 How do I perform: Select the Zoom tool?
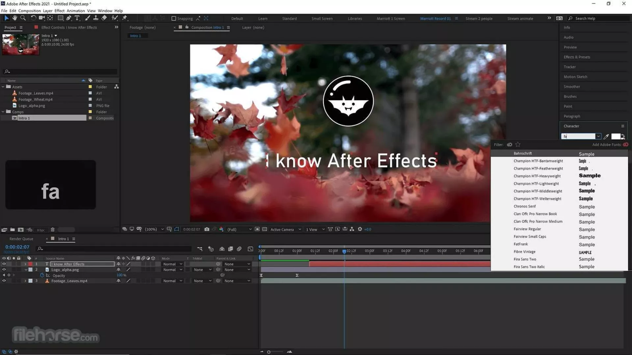coord(23,18)
